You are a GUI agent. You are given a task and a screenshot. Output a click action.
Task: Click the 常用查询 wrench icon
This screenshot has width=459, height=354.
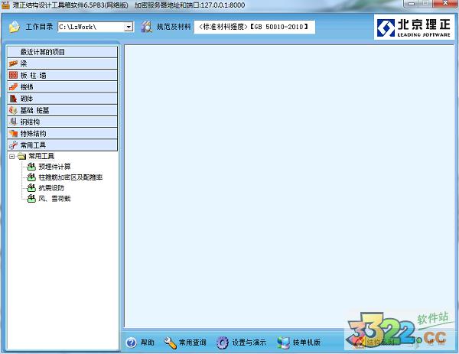[171, 343]
